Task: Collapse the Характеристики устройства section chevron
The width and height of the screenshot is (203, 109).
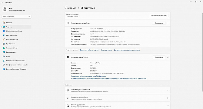Action: (168, 23)
